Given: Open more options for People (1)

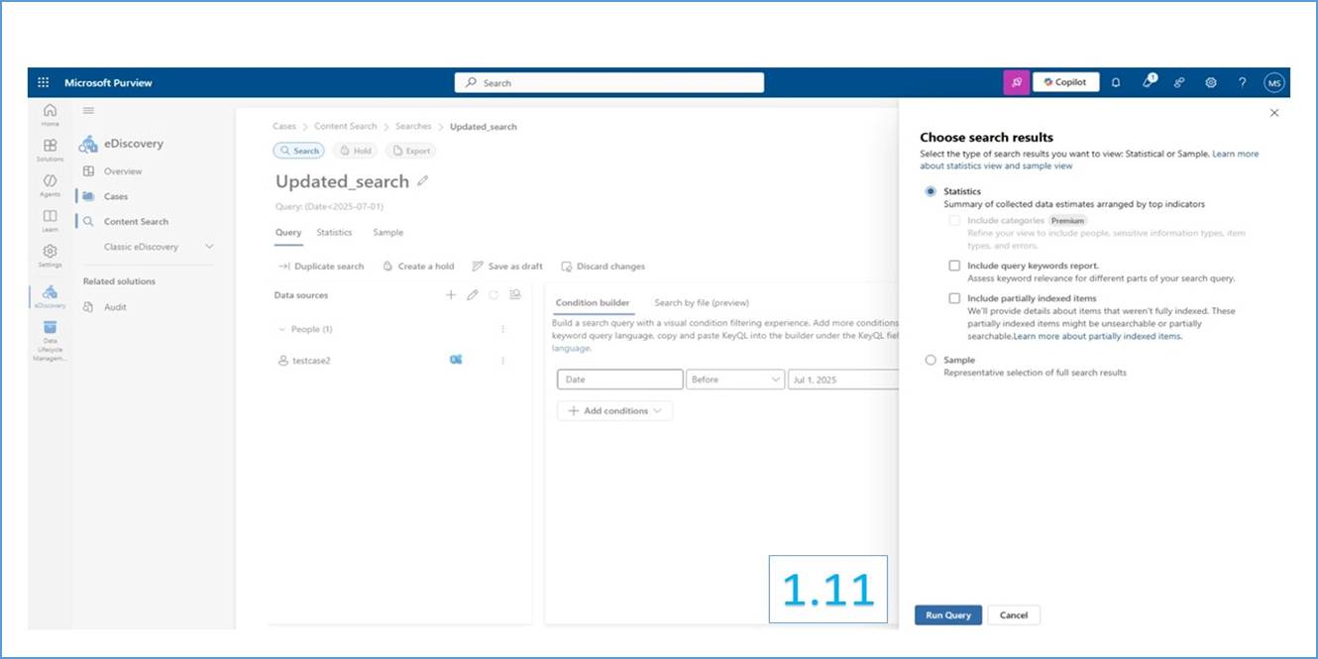Looking at the screenshot, I should click(502, 329).
